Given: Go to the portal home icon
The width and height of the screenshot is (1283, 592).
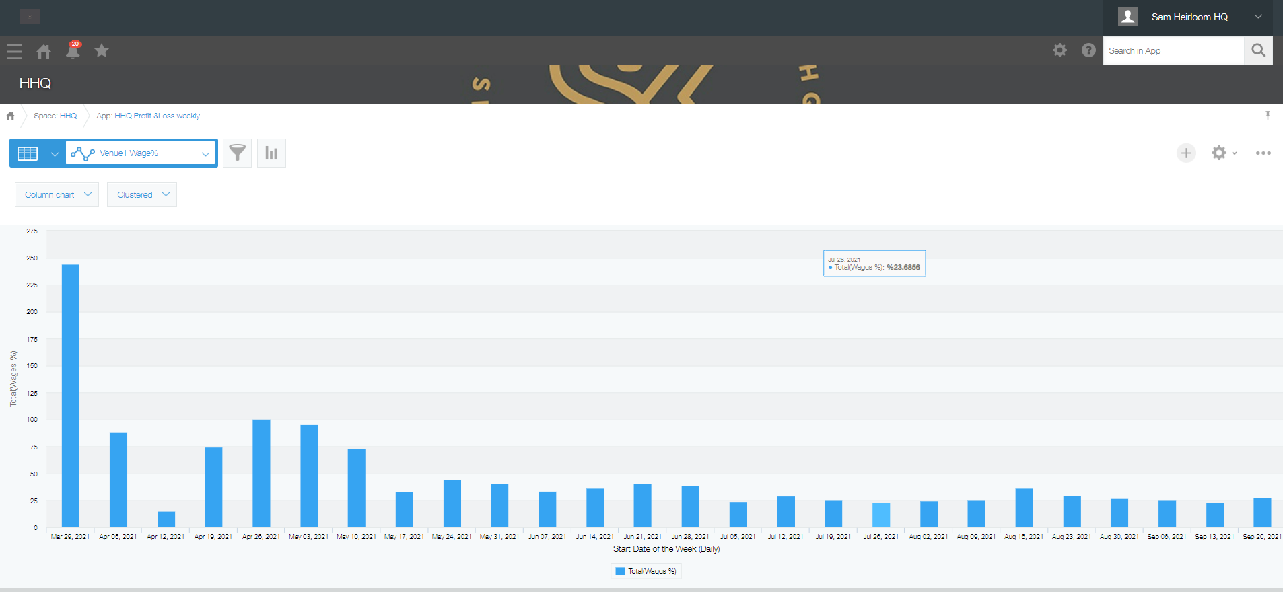Looking at the screenshot, I should tap(44, 51).
